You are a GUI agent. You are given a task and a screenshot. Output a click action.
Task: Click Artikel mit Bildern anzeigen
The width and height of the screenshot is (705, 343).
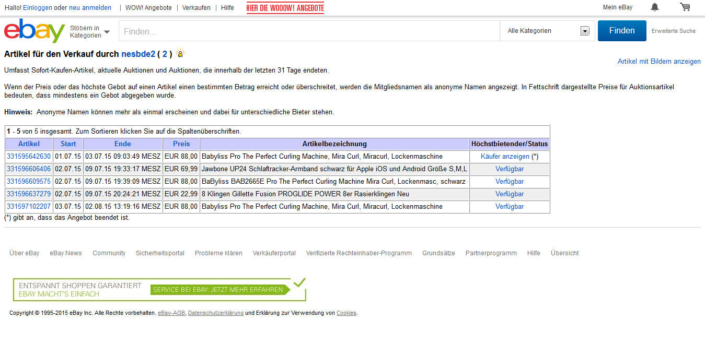coord(659,62)
